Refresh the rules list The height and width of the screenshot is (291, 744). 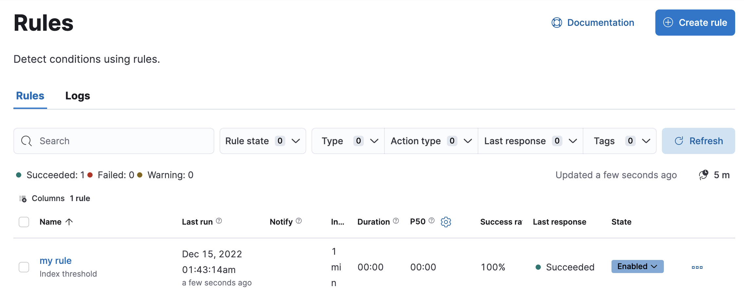[x=699, y=141]
